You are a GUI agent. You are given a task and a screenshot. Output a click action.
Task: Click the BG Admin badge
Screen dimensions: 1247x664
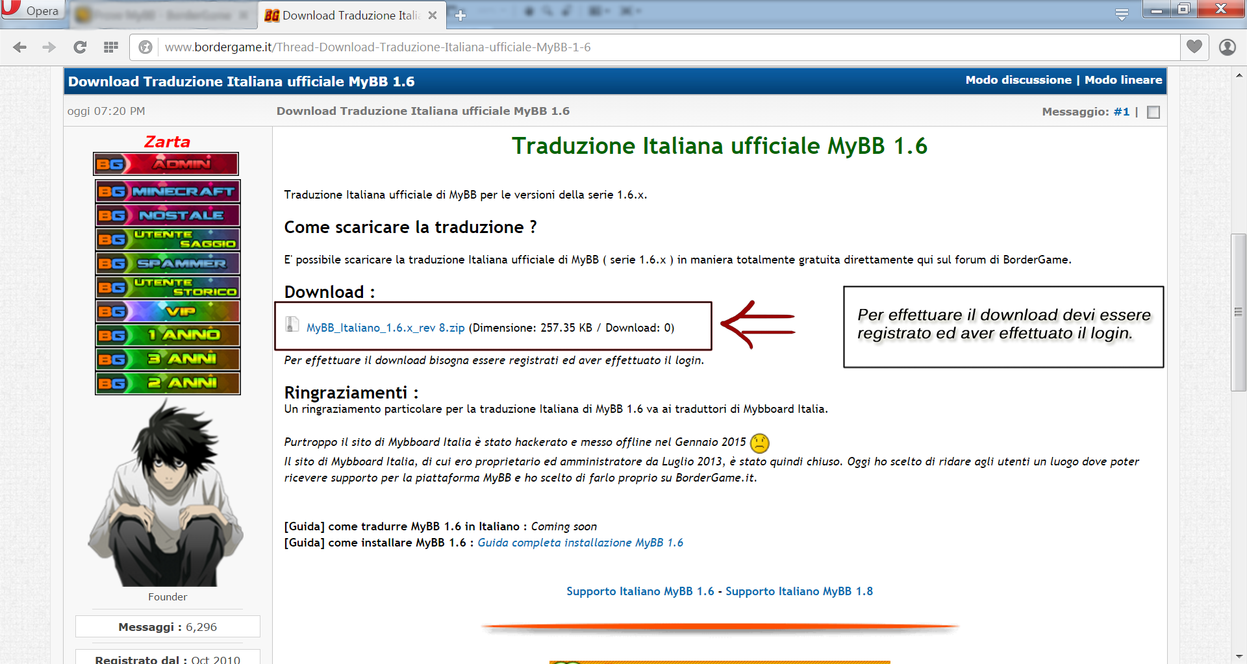[x=166, y=164]
